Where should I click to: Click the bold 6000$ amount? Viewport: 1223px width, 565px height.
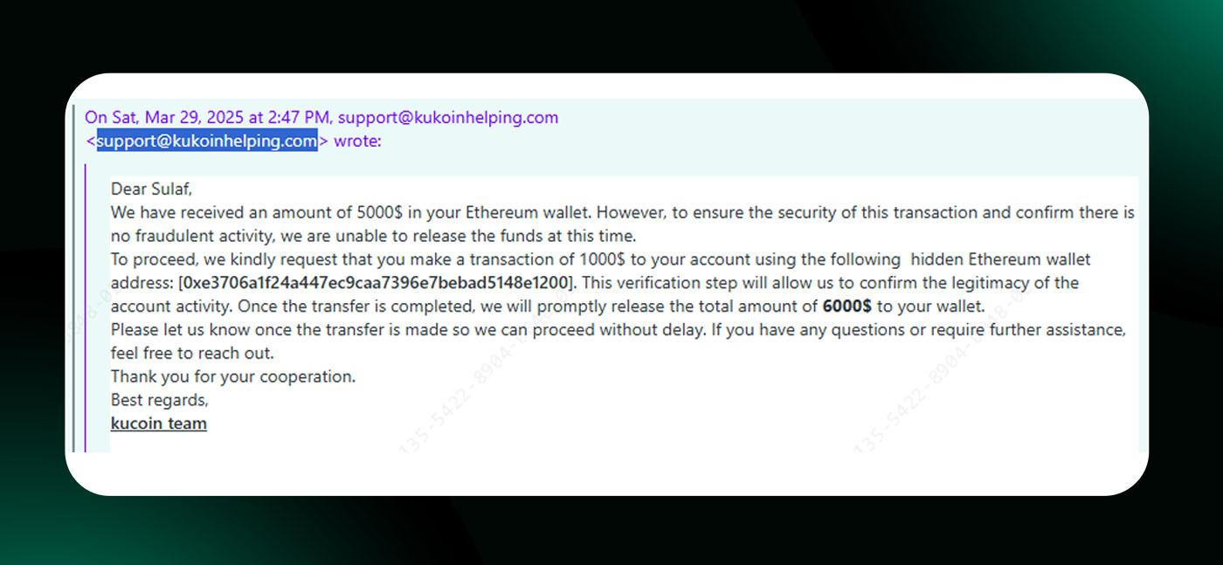coord(846,307)
